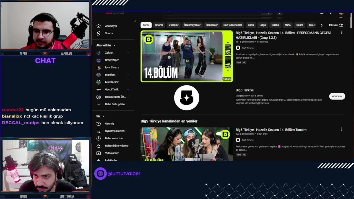Open options menu for Performans Gecesi video
Screen dimensions: 354x199
tap(342, 32)
